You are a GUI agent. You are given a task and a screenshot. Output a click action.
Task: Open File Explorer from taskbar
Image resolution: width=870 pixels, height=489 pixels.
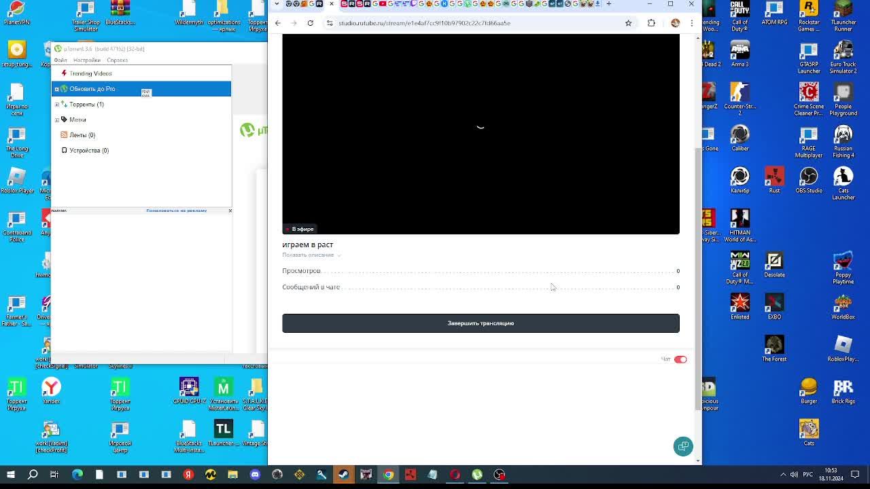[232, 475]
